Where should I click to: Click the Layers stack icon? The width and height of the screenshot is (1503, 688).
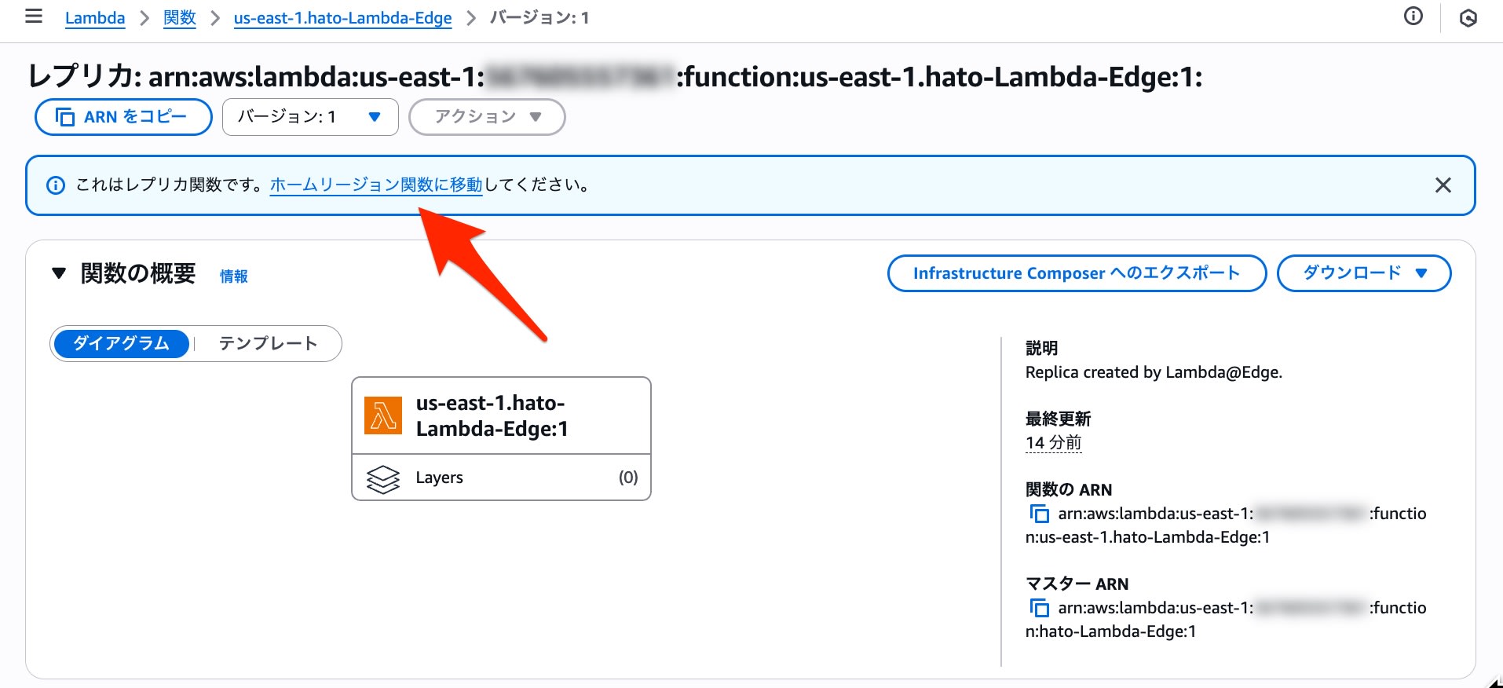(x=383, y=478)
